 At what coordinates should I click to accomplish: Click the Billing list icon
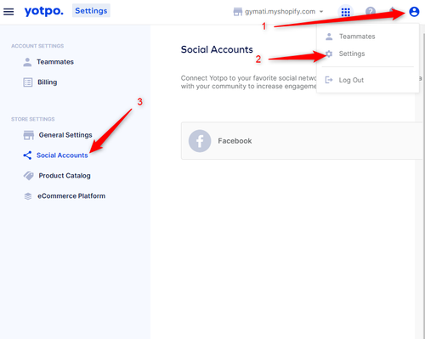28,82
